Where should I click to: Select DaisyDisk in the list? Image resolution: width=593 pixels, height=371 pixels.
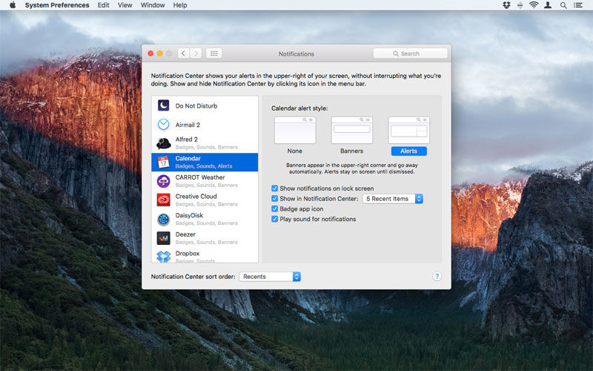pos(205,219)
